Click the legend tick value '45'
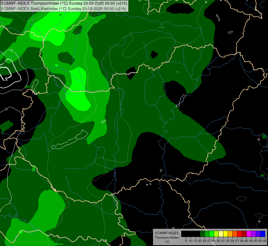Viewport: 268px width, 246px height. pos(251,241)
